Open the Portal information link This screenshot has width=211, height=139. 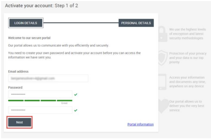[x=140, y=124]
